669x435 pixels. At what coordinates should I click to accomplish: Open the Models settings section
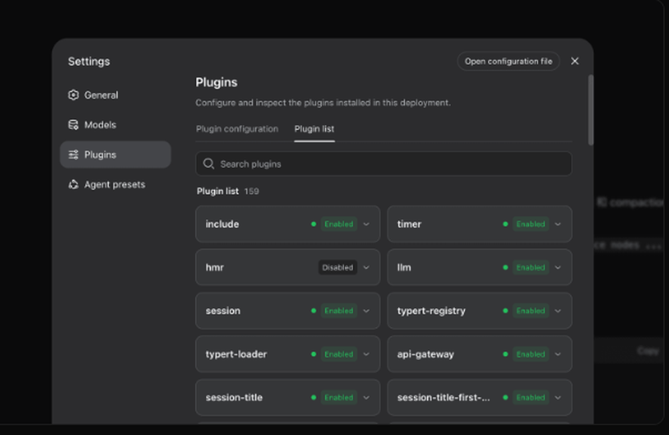(x=115, y=124)
